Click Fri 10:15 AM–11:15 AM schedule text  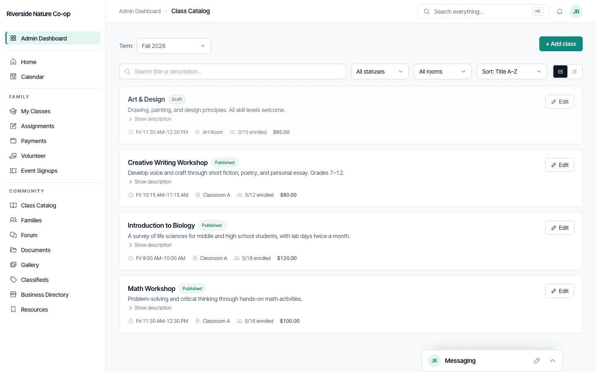click(x=162, y=195)
